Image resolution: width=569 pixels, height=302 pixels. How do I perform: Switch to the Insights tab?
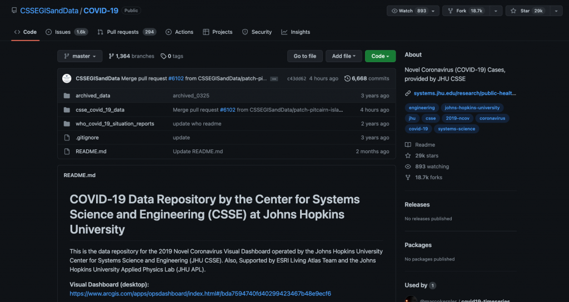pos(296,32)
